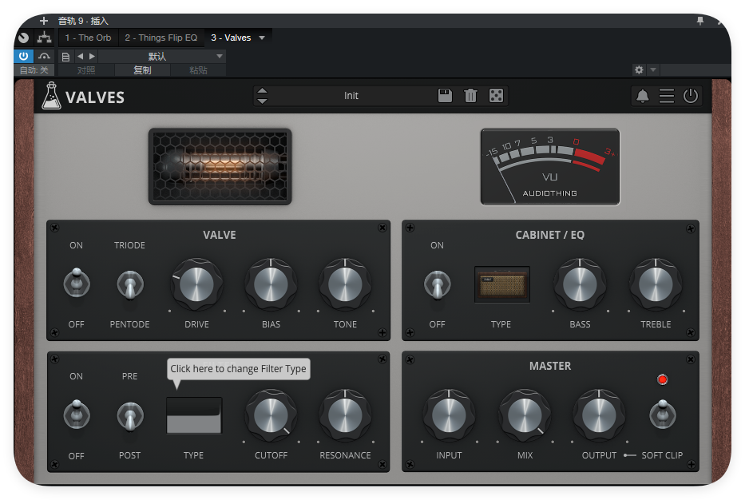The width and height of the screenshot is (745, 500).
Task: Toggle the SOFT CLIP switch
Action: click(x=662, y=414)
